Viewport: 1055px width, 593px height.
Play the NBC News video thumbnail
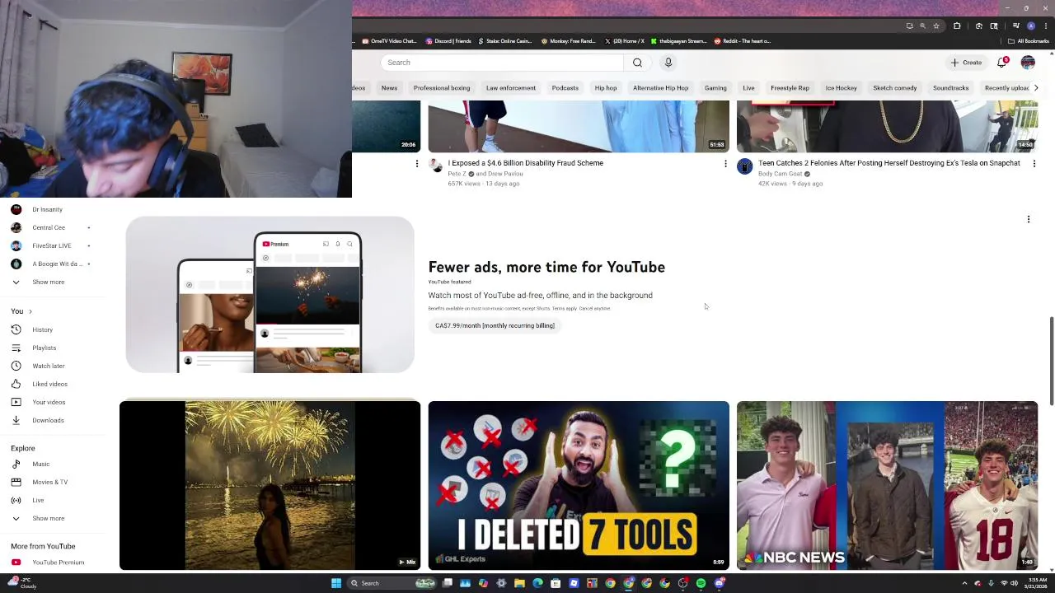(887, 485)
